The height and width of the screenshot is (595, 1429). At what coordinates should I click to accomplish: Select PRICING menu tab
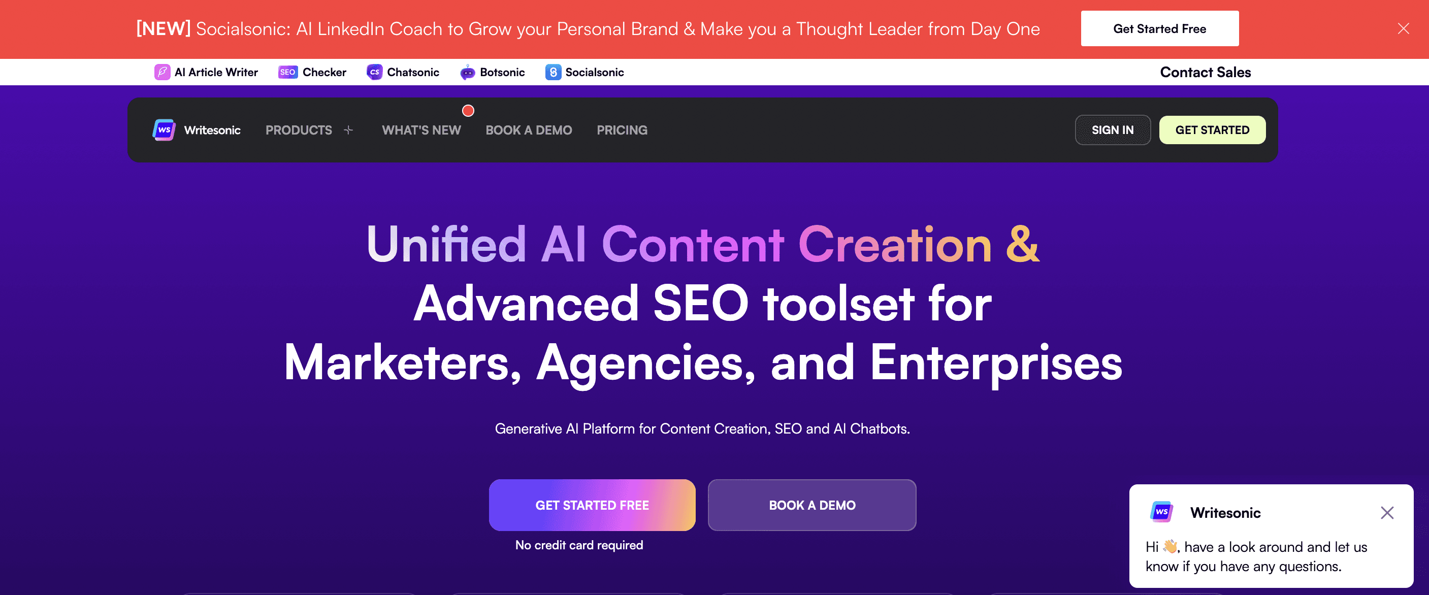pyautogui.click(x=622, y=129)
